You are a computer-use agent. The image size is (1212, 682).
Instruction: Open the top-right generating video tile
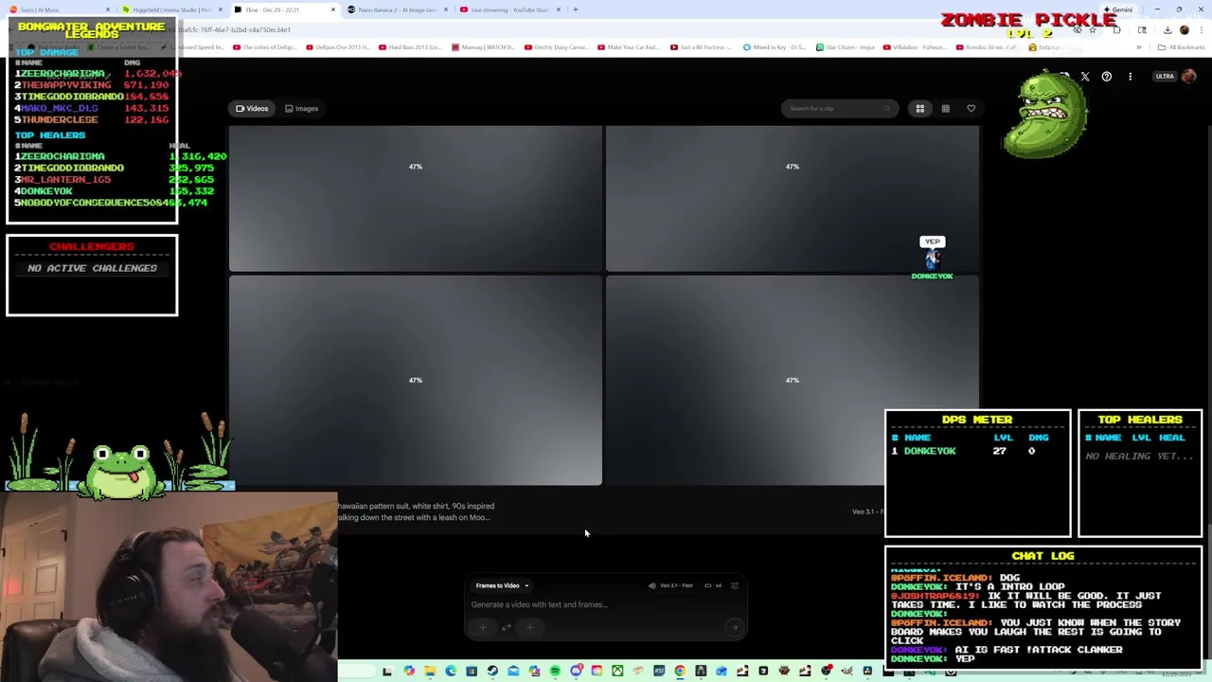[792, 199]
